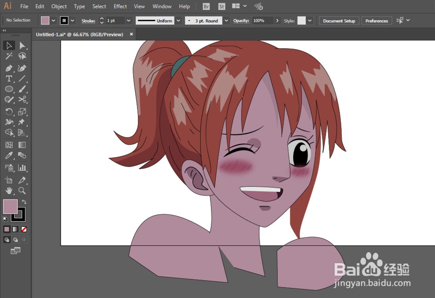Select the Scissors tool
Viewport: 435px width, 298px height.
tap(22, 99)
